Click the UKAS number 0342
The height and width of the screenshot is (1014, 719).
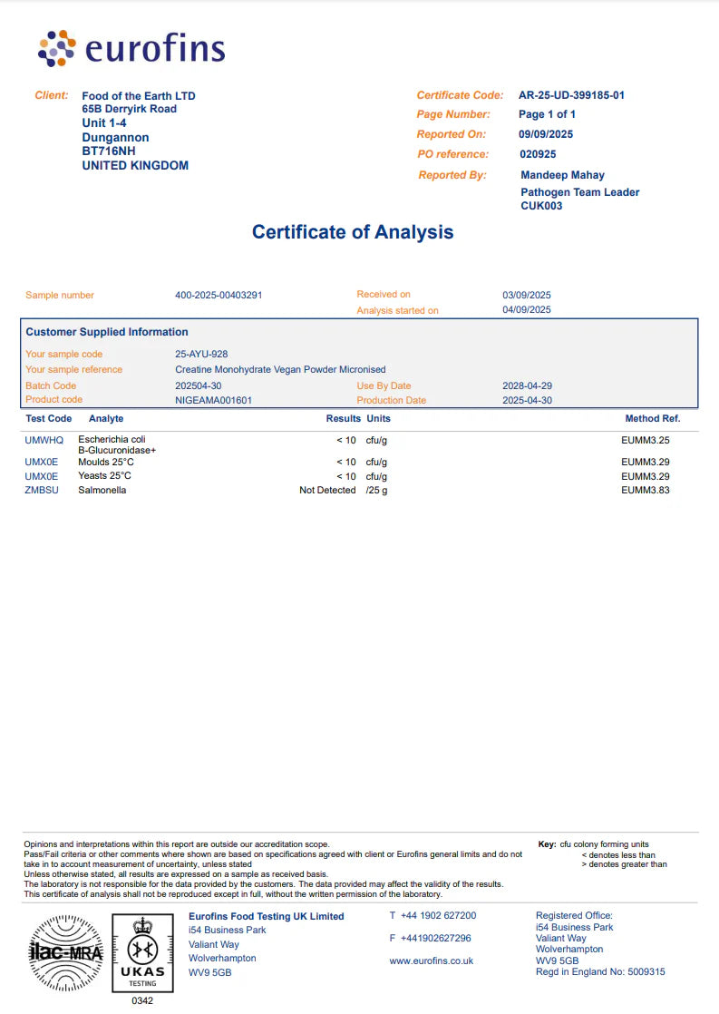pyautogui.click(x=142, y=1001)
